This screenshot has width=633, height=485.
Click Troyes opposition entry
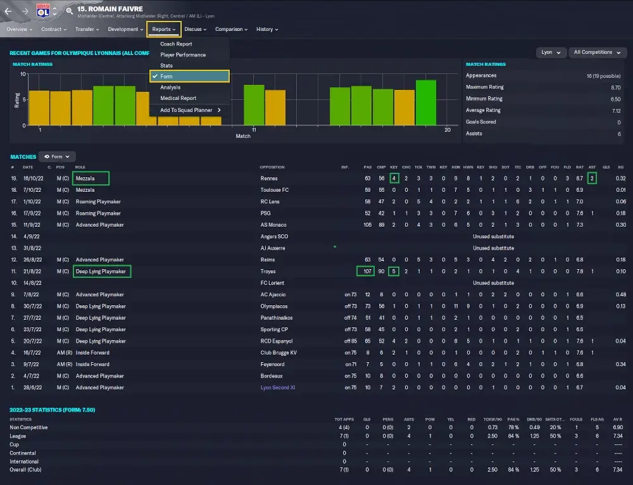[x=268, y=272]
